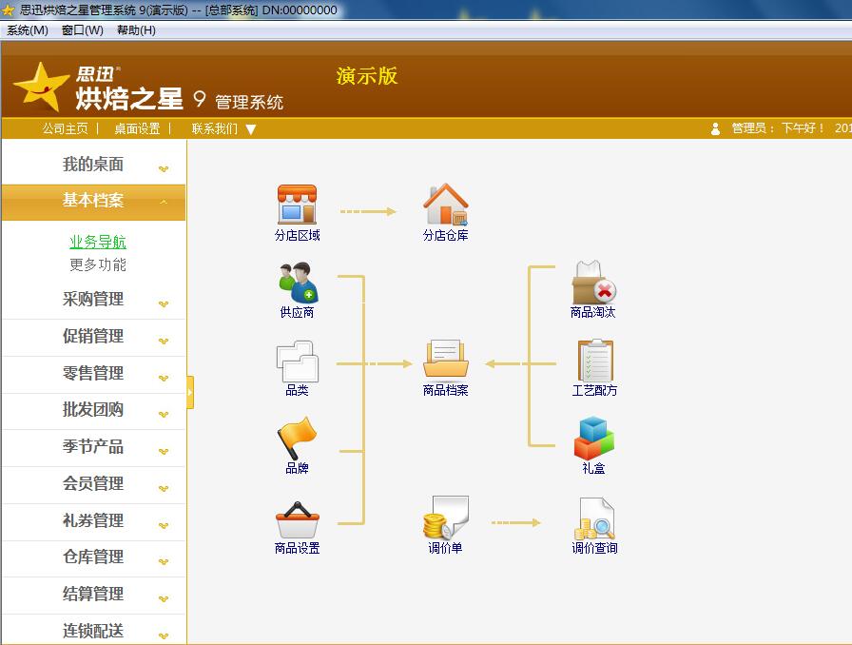Expand 季节产品 chevron
852x645 pixels.
click(x=163, y=451)
